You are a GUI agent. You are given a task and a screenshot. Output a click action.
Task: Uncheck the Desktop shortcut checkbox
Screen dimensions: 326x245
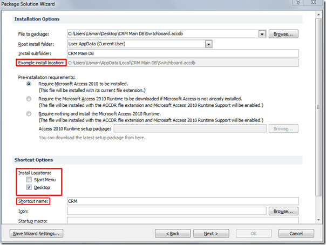pos(29,187)
